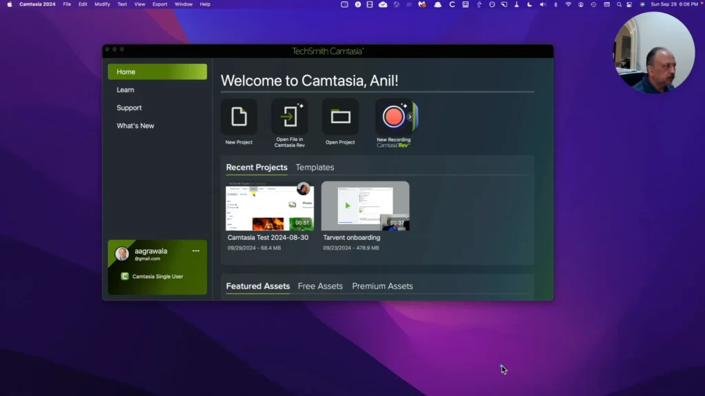The image size is (705, 396).
Task: Click the Siri icon in menu bar
Action: point(642,4)
